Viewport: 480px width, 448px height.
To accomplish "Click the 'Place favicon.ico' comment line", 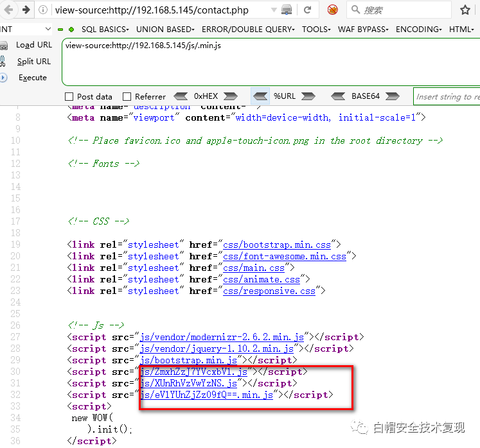I will coord(255,141).
